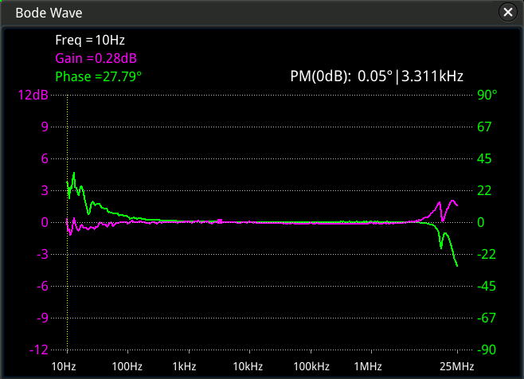Click the -6 gain axis label
This screenshot has height=379, width=524.
(42, 286)
